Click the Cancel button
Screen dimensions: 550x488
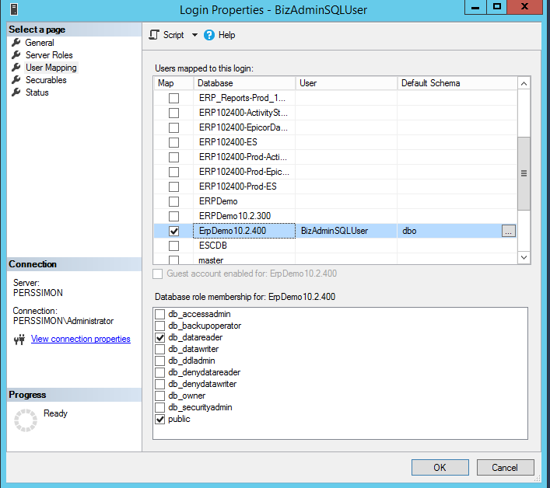505,467
